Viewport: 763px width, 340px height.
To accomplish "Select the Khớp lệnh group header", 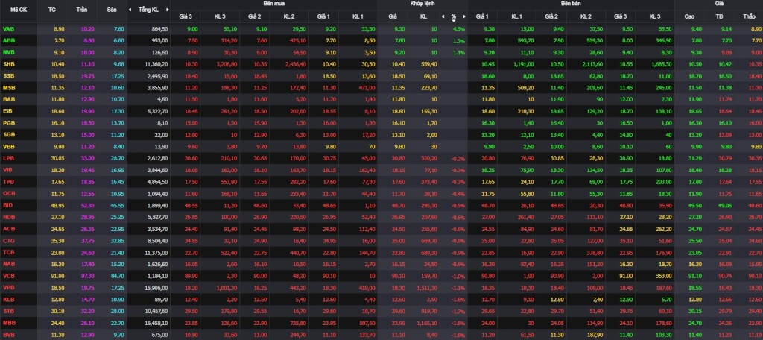I will [x=422, y=4].
